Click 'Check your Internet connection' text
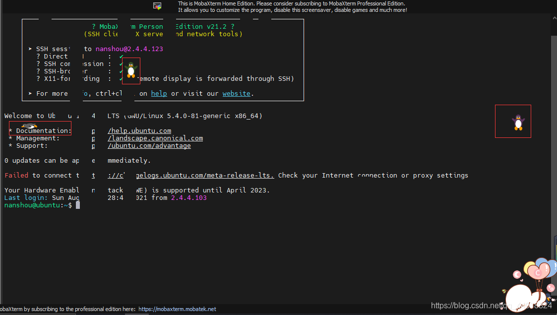 337,176
